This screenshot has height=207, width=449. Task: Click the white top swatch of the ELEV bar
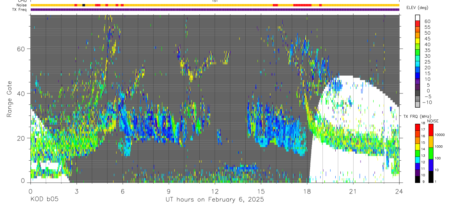tap(418, 18)
